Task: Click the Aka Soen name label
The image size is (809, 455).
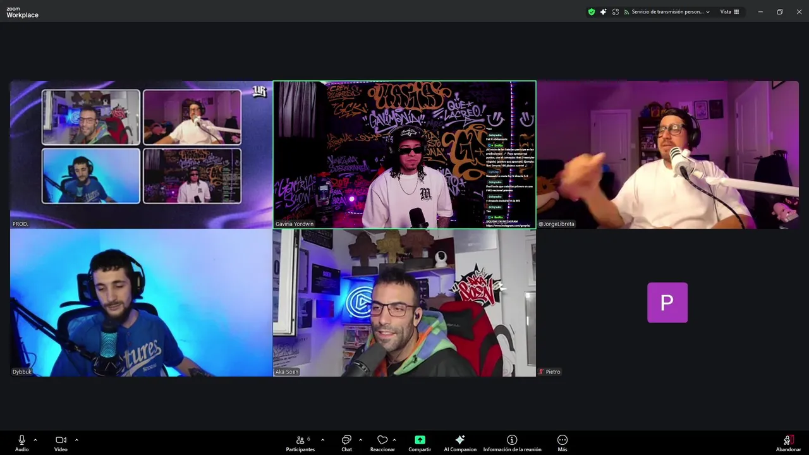Action: tap(287, 372)
